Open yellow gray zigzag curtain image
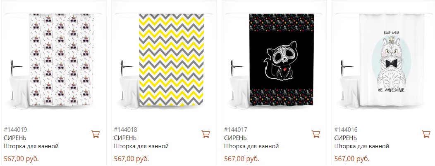The height and width of the screenshot is (166, 435). (x=164, y=60)
